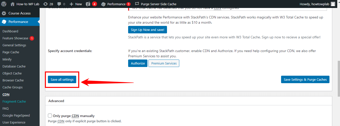Click the Authorize button
The width and height of the screenshot is (340, 126).
(138, 63)
